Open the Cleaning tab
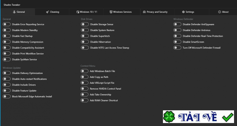Screen dimensions: 237x126 coord(52,12)
